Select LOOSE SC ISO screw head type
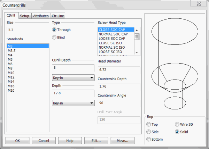The image size is (209, 149). (116, 52)
